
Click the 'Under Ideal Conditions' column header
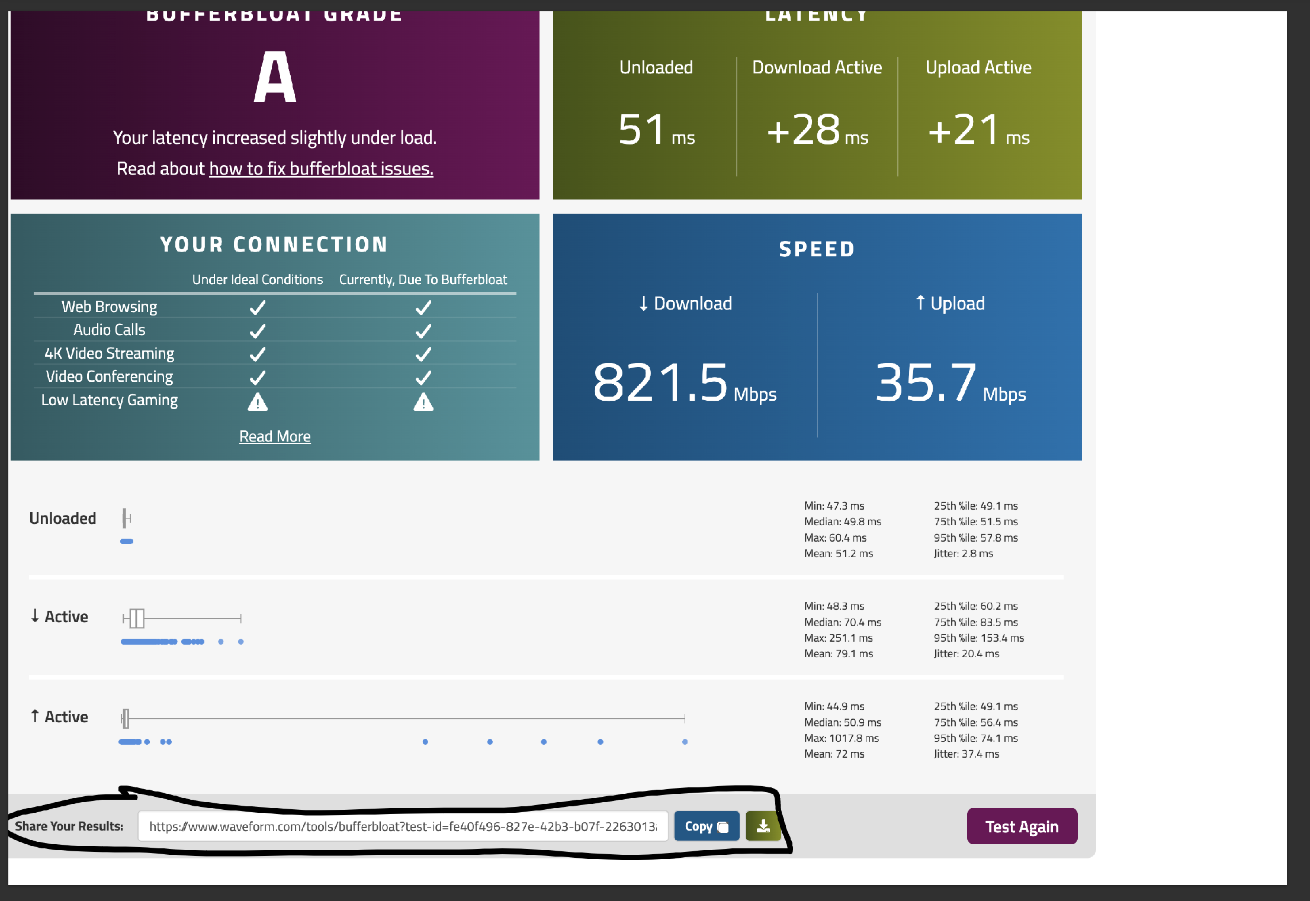tap(258, 279)
